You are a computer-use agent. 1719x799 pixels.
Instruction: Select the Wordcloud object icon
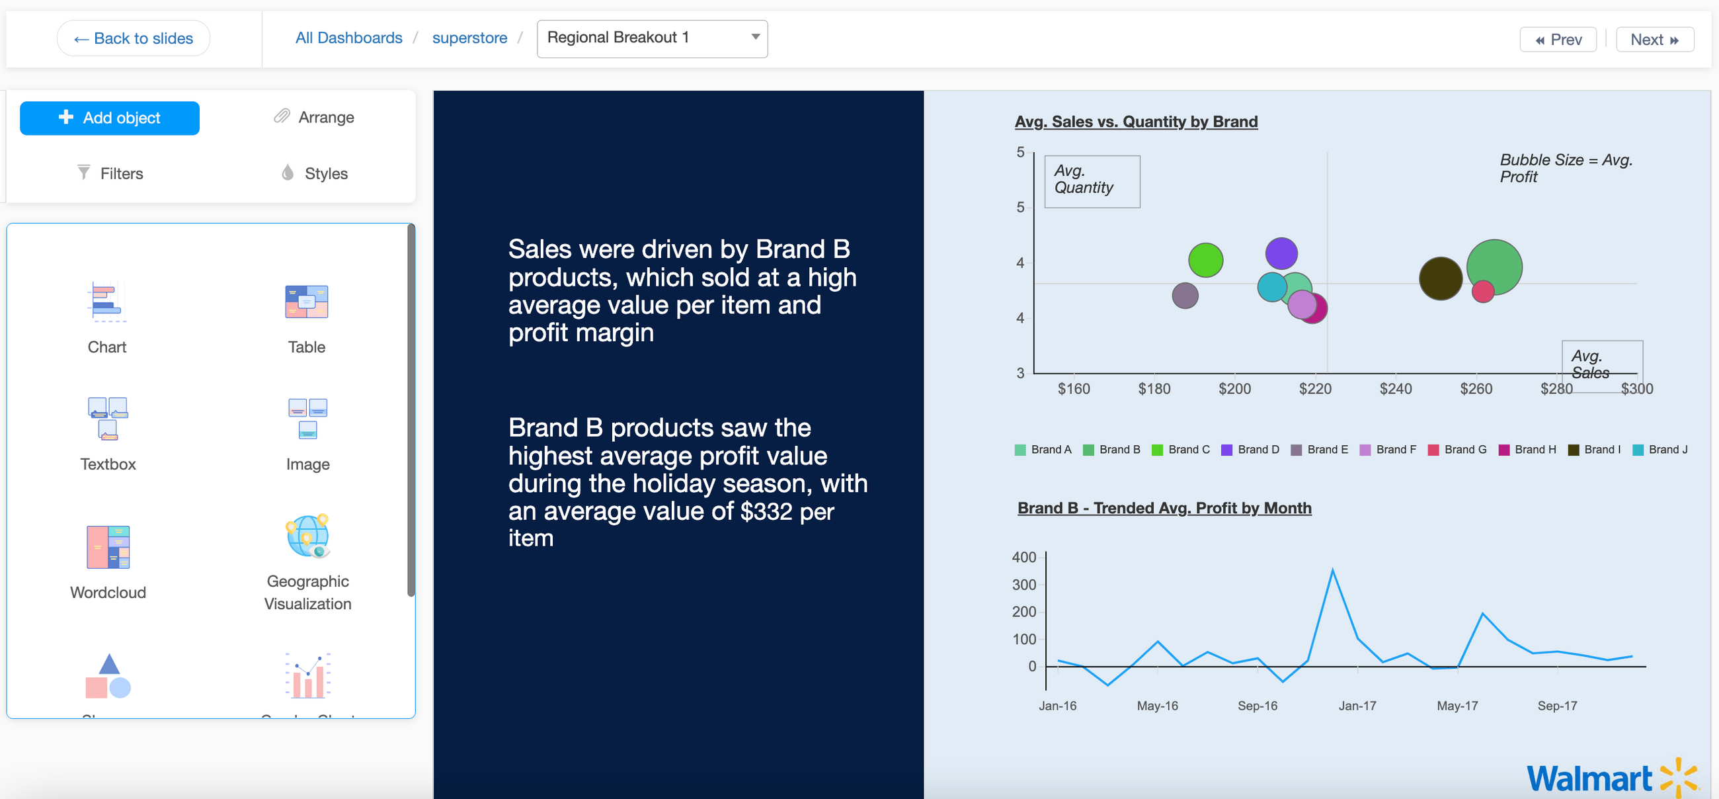(x=107, y=547)
